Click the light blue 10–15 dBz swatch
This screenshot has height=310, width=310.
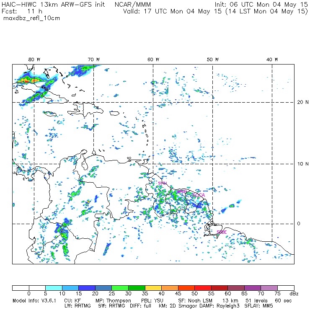coord(70,288)
